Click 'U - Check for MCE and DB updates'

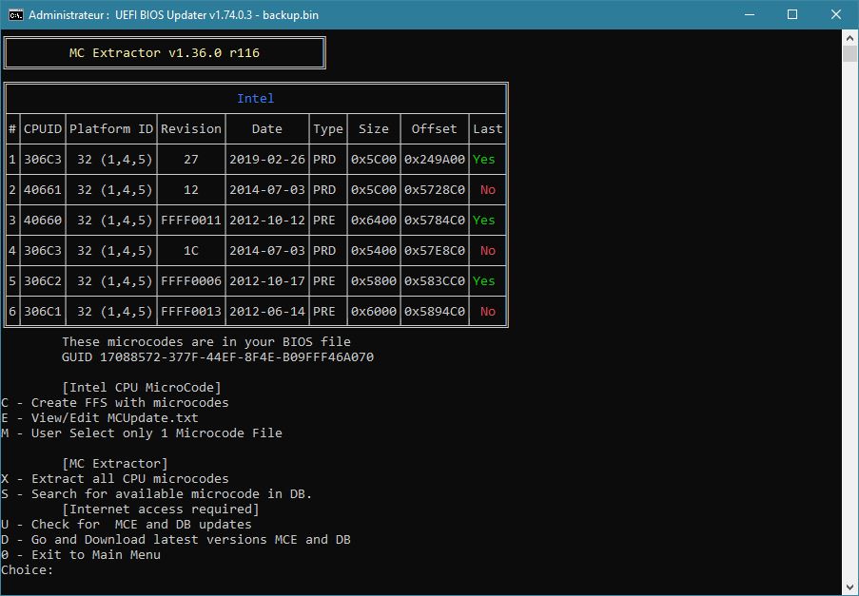(127, 525)
